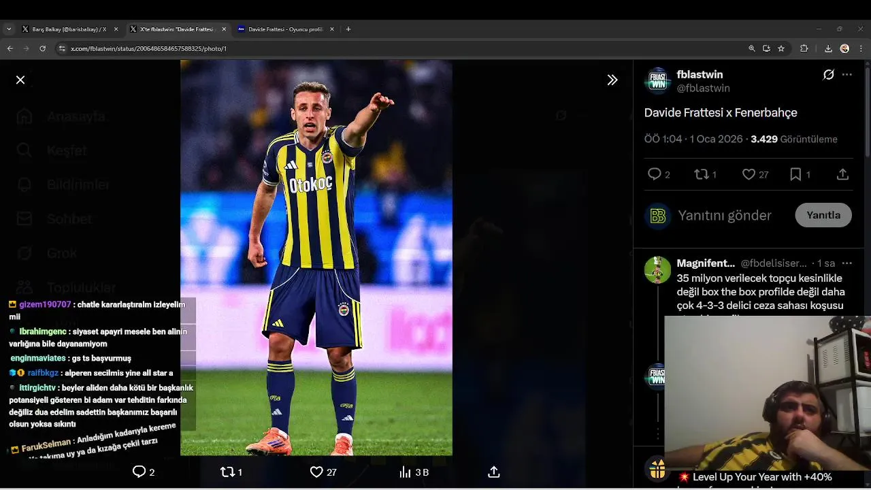Go forward in browser history

(26, 48)
